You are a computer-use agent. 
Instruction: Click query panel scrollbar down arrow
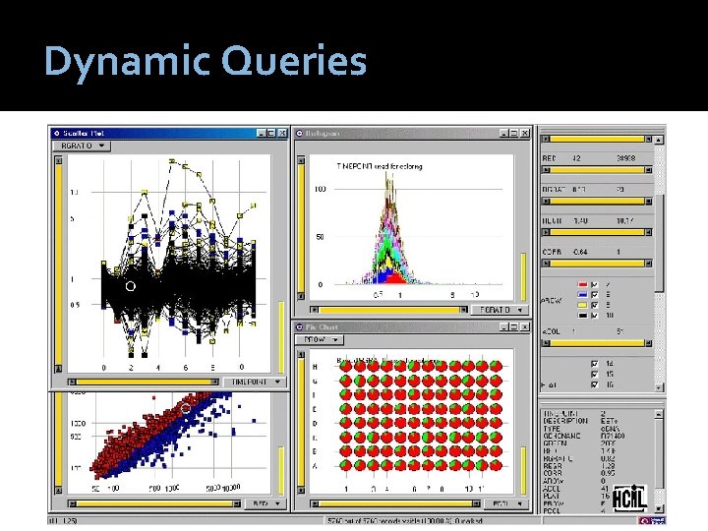(659, 387)
